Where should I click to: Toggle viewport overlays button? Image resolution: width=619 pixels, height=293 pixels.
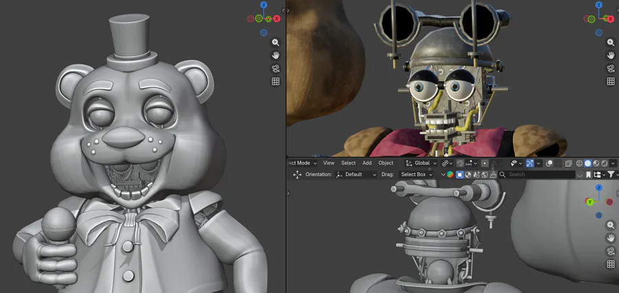tap(549, 163)
